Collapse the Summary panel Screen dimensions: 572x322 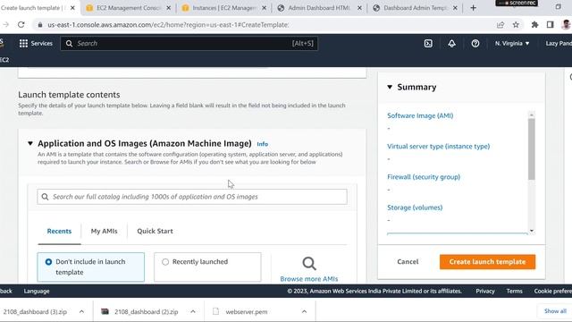tap(390, 87)
